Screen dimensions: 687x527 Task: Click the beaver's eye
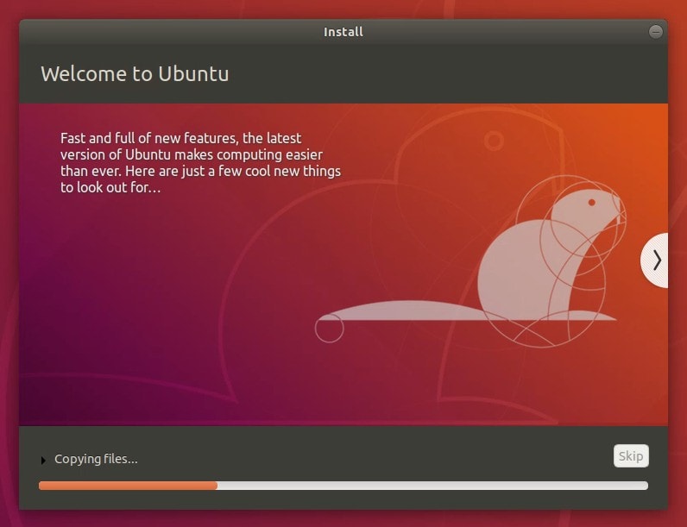coord(592,203)
